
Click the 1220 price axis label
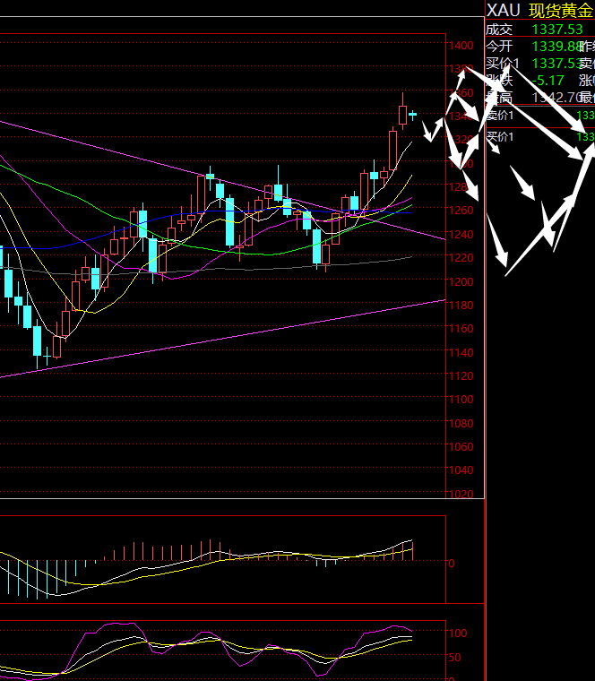[461, 257]
